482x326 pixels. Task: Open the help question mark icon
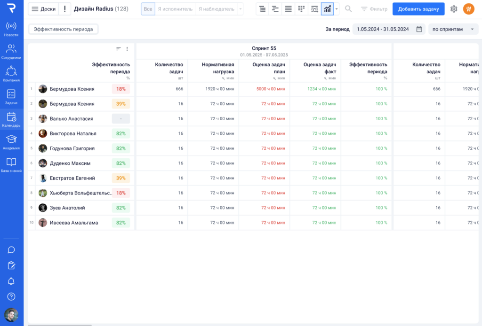pyautogui.click(x=11, y=296)
